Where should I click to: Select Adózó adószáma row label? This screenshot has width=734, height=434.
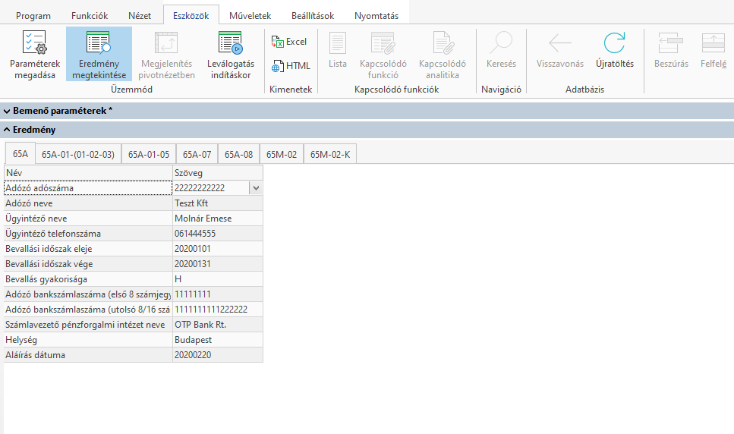88,188
